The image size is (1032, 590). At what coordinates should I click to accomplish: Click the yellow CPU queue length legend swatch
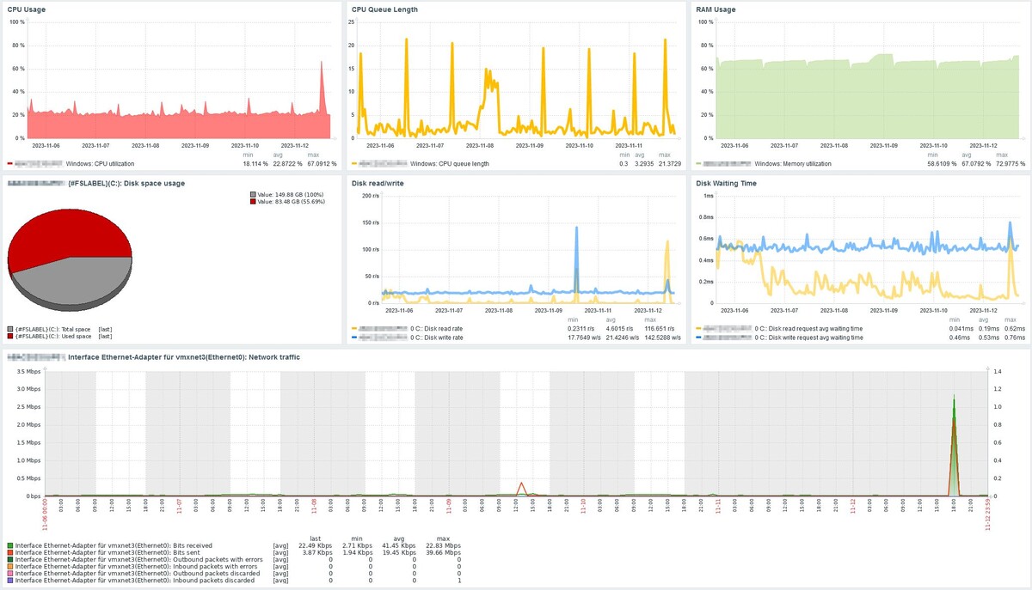click(x=354, y=163)
